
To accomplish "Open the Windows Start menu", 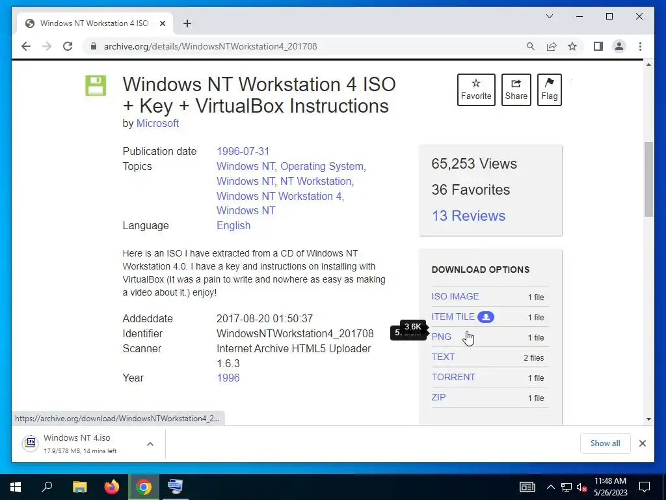I will 16,487.
